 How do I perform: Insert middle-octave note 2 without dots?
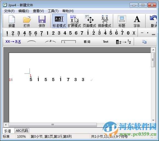pos(53,33)
